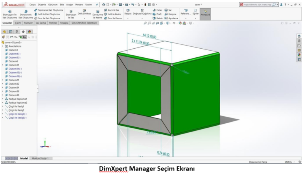Expand Çizgi ile Kesiş1 tree item

pos(2,106)
